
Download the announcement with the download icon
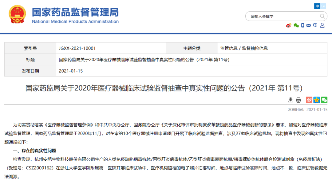click(x=290, y=100)
